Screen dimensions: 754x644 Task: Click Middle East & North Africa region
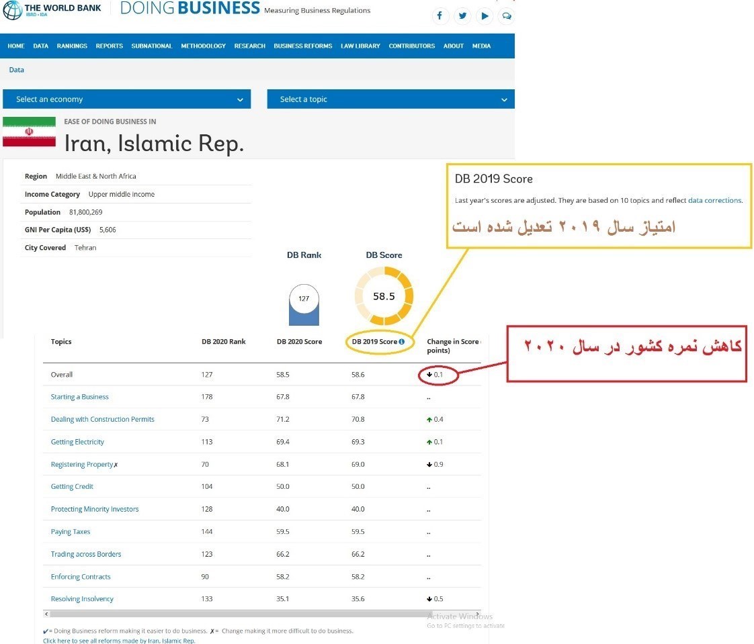pos(95,177)
